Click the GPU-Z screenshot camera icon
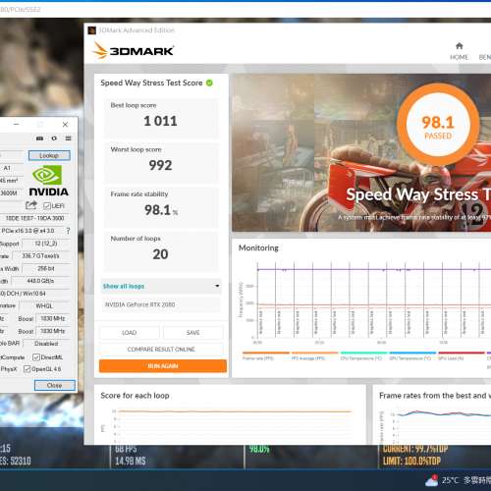491x491 pixels. click(x=39, y=138)
